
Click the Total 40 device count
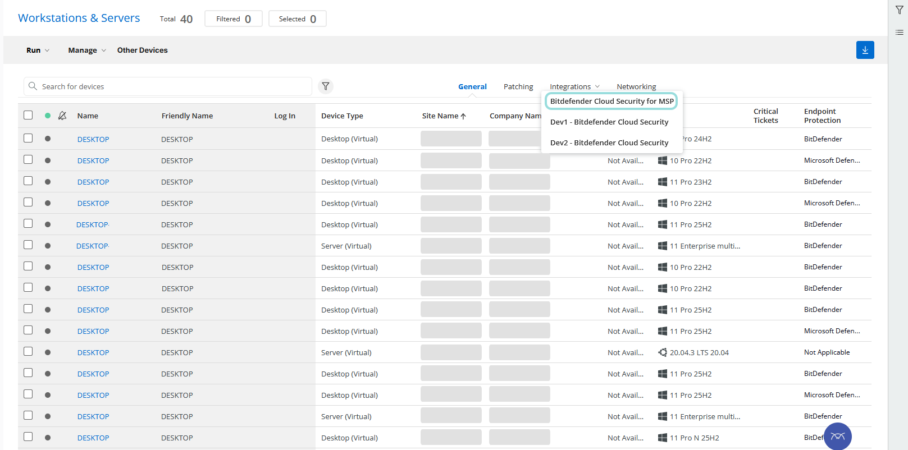point(176,19)
